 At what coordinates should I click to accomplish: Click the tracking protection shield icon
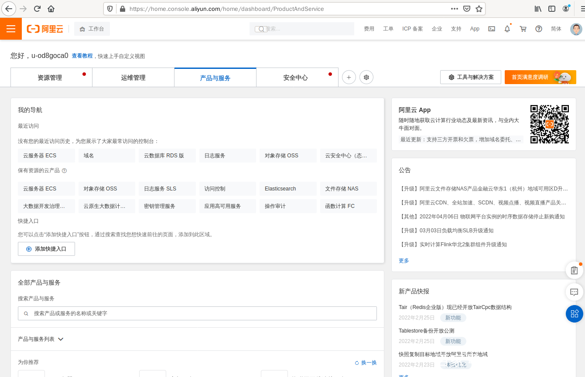(x=110, y=9)
